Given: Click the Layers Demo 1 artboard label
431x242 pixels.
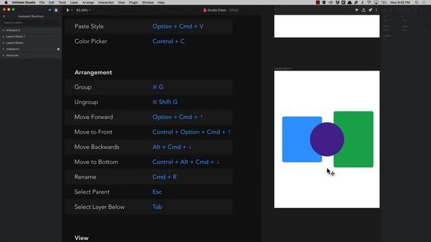Looking at the screenshot, I should [x=283, y=69].
